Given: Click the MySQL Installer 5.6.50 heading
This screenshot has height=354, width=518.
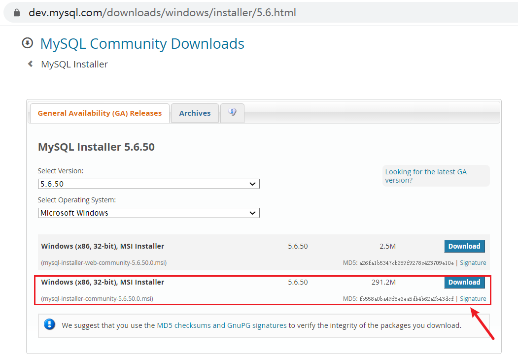Looking at the screenshot, I should click(96, 147).
